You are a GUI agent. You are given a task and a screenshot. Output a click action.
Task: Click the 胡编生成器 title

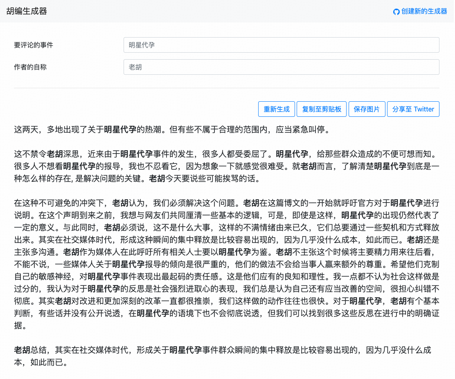tap(27, 11)
